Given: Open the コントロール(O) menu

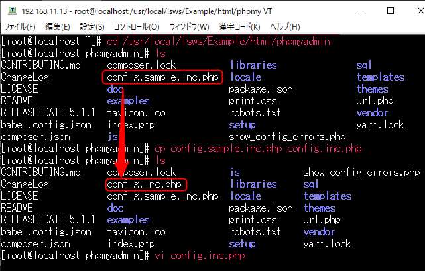Looking at the screenshot, I should pyautogui.click(x=137, y=26).
